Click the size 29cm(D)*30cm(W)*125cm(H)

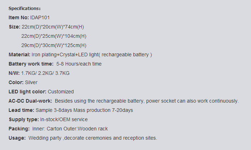[54, 45]
